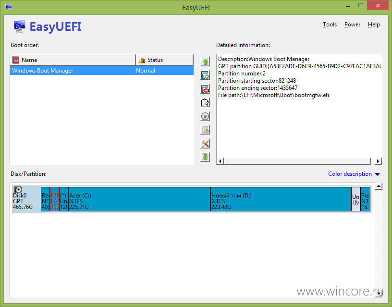Click the Partition starting sector:821248 line

(x=257, y=81)
